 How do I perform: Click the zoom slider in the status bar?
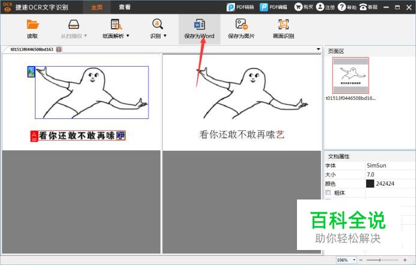383,260
